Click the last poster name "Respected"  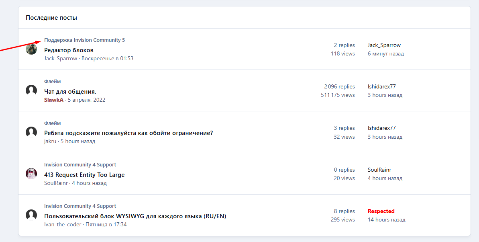click(381, 211)
